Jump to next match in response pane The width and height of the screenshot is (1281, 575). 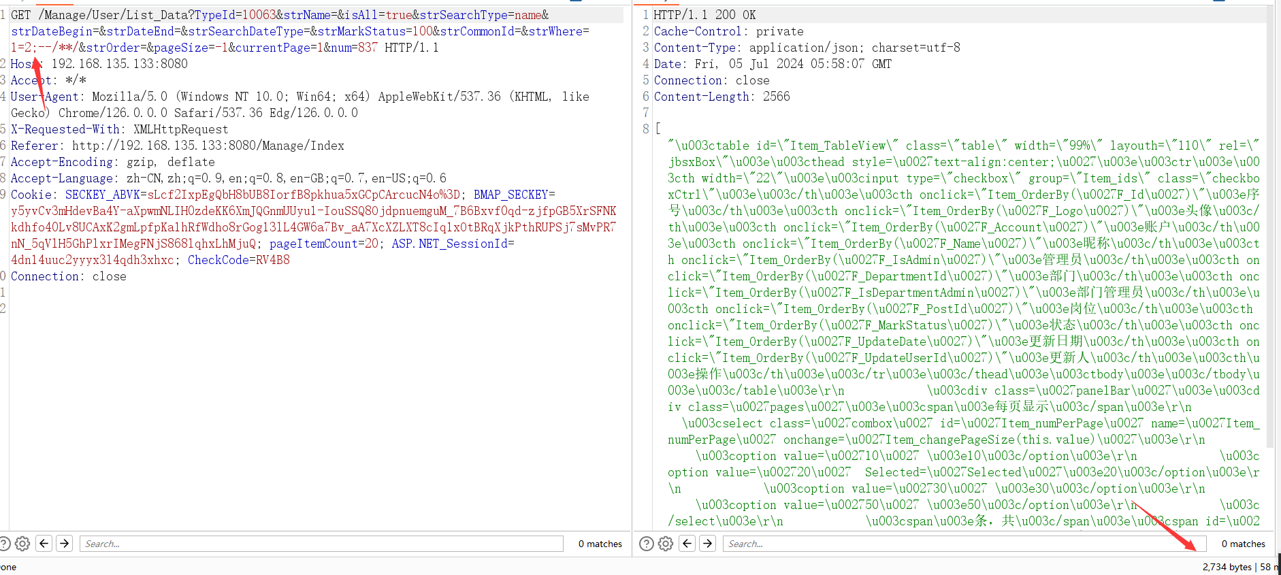tap(708, 543)
